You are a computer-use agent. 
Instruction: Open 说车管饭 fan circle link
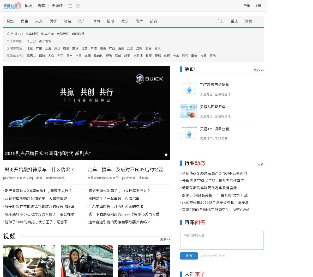(45, 41)
